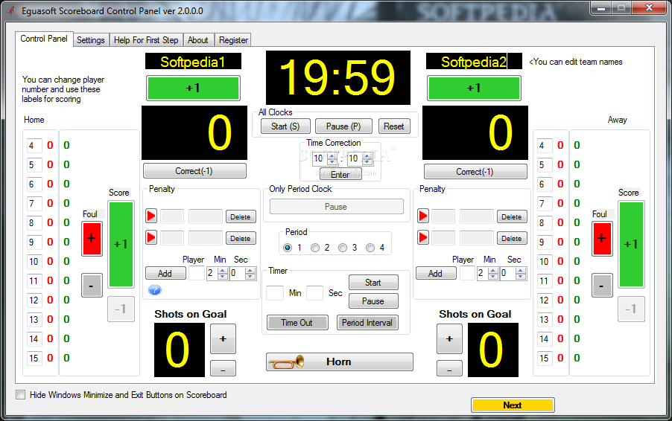The image size is (672, 421).
Task: Edit the Softpedia1 team name field
Action: tap(193, 62)
